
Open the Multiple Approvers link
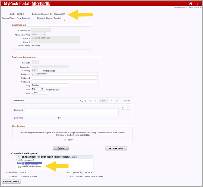[30, 165]
